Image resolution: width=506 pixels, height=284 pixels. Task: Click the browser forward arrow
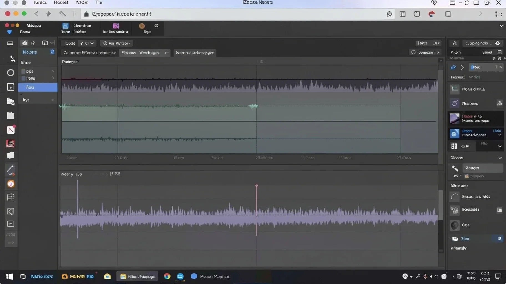click(x=49, y=14)
